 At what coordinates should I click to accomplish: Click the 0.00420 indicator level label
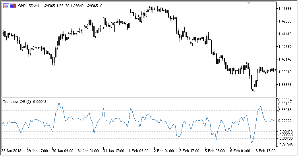[x=285, y=110]
